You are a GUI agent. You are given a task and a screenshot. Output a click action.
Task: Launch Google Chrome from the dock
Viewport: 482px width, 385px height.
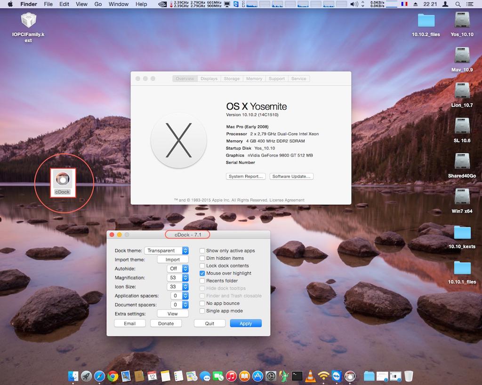point(112,376)
